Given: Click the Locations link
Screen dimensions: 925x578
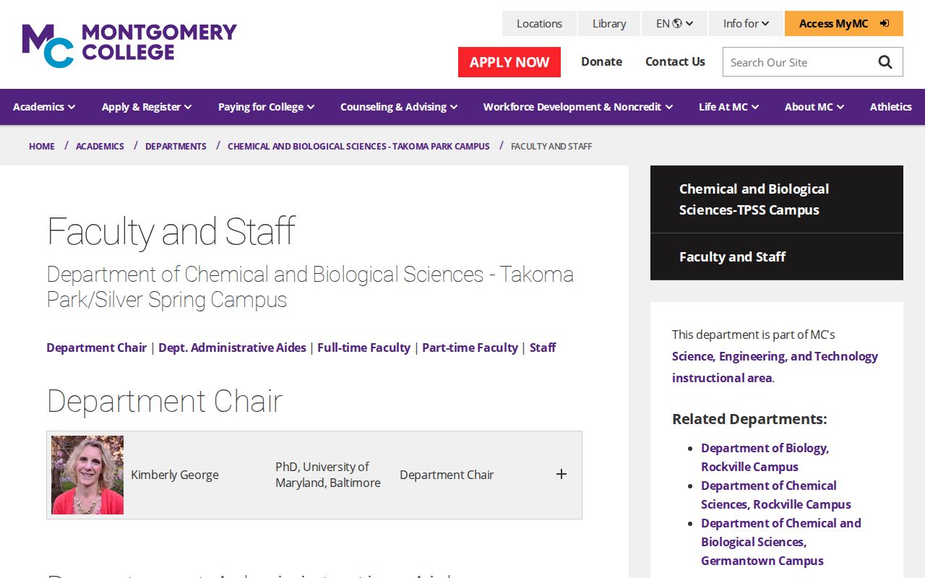Looking at the screenshot, I should click(539, 23).
